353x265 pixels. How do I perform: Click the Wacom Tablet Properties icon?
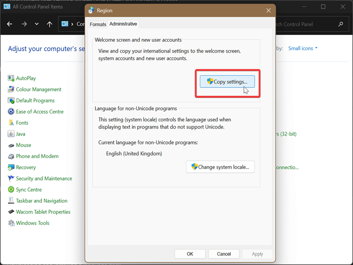pos(11,212)
